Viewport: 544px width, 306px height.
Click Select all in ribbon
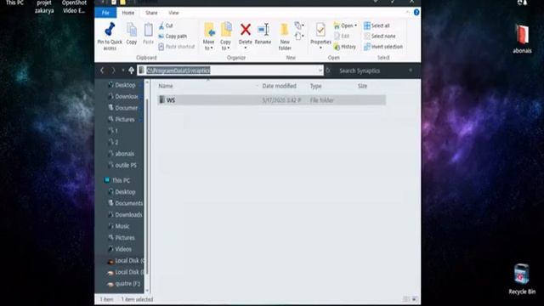pos(377,25)
